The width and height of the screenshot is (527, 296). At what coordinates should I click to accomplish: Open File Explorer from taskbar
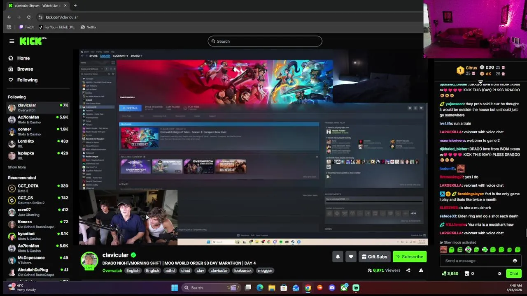point(272,288)
